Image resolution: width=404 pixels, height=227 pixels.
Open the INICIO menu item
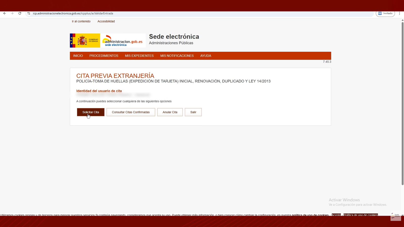[78, 56]
